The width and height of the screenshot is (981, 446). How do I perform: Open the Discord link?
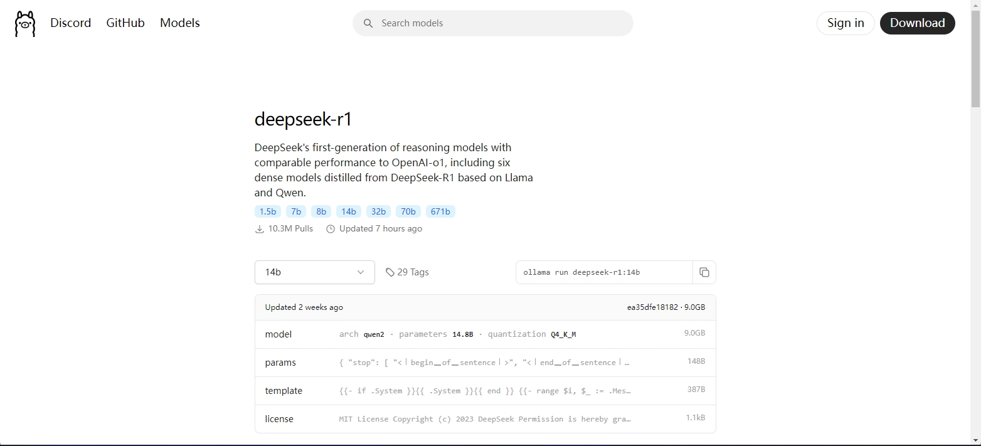point(71,23)
